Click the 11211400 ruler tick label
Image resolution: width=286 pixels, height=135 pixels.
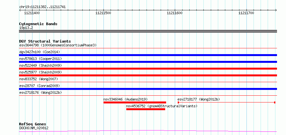[32, 13]
